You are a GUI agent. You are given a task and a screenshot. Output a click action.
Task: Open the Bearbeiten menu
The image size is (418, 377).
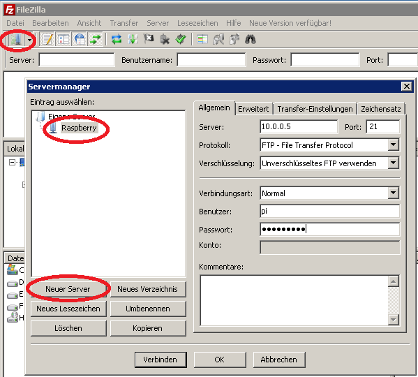(50, 23)
